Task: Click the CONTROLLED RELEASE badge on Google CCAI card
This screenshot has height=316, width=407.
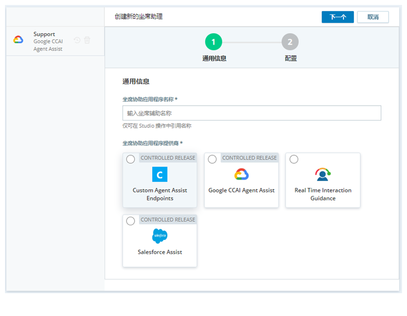Action: [x=250, y=158]
